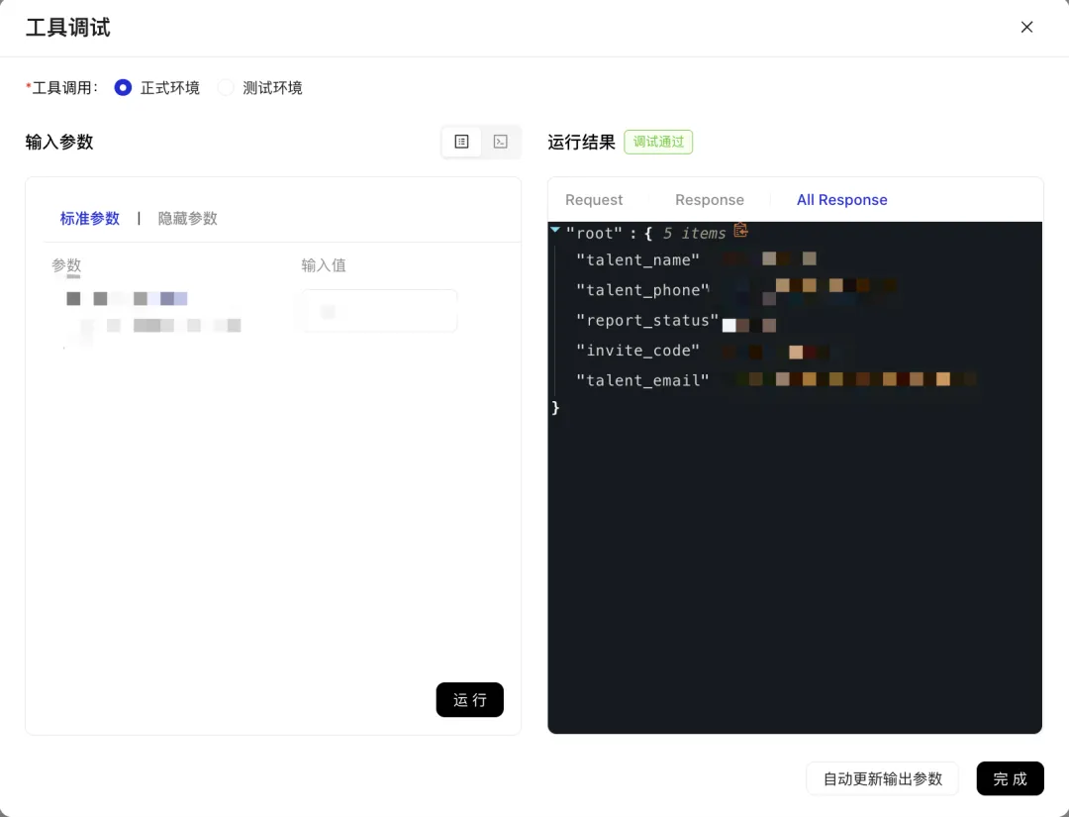Select the 测试环境 radio option
The height and width of the screenshot is (817, 1069).
tap(226, 88)
